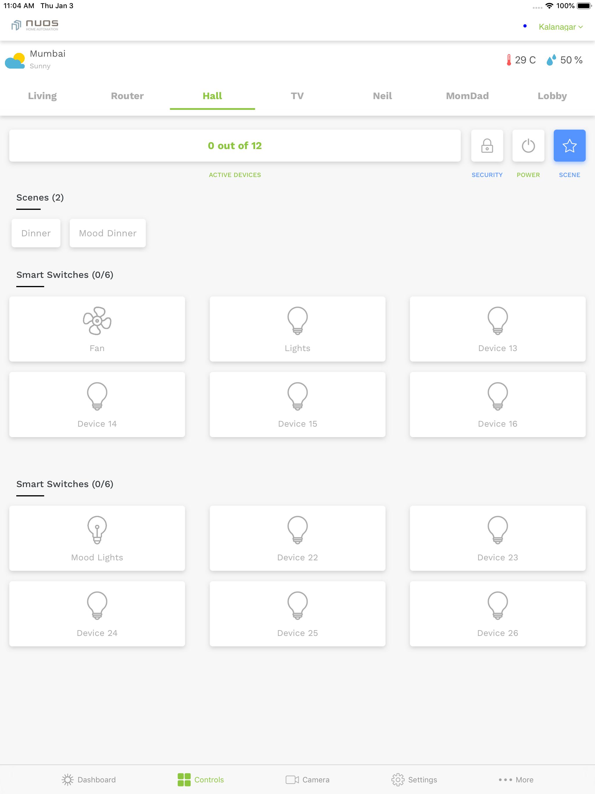This screenshot has height=794, width=595.
Task: Click the SECURITY label
Action: point(487,175)
